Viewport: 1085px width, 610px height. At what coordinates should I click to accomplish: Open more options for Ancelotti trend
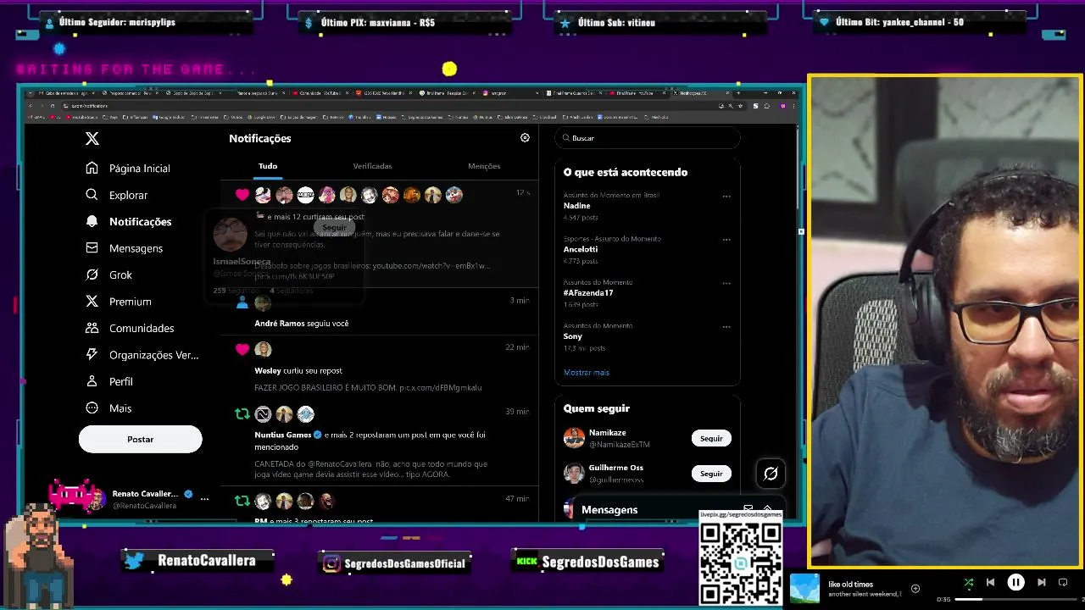[x=726, y=240]
